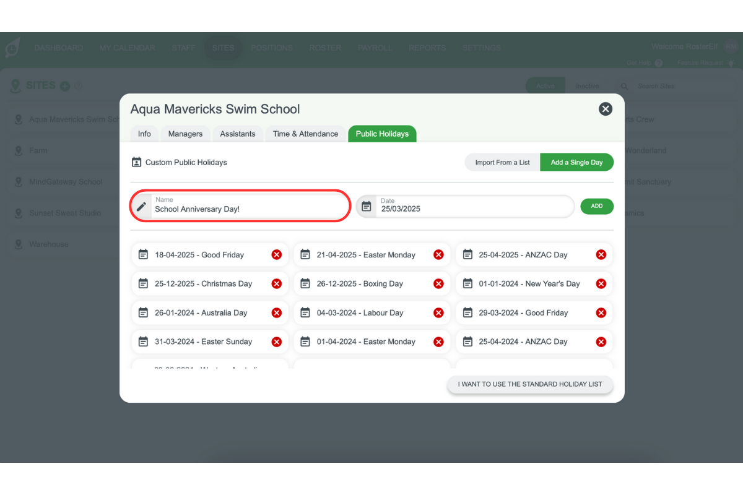Select the Active sites filter
743x495 pixels.
(x=545, y=86)
